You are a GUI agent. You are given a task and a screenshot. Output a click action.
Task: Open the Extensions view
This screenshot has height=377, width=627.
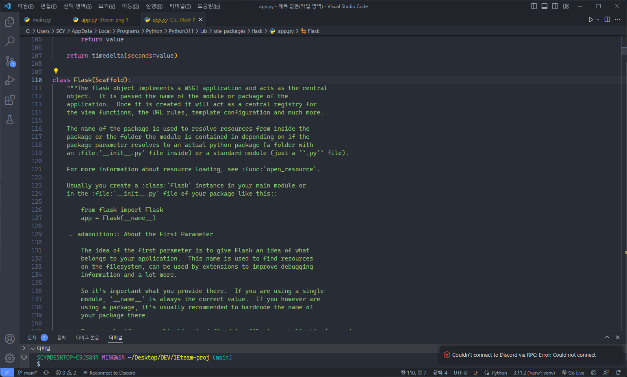10,100
